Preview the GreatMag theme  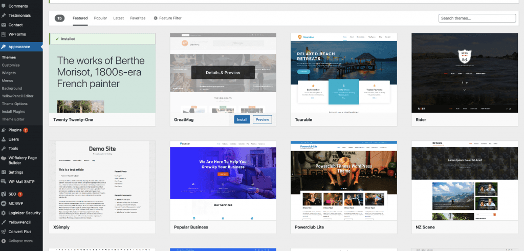[x=262, y=119]
